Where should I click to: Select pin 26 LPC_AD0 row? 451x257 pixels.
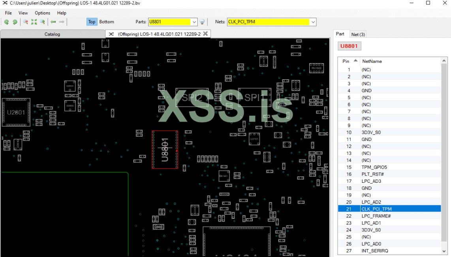pyautogui.click(x=389, y=244)
